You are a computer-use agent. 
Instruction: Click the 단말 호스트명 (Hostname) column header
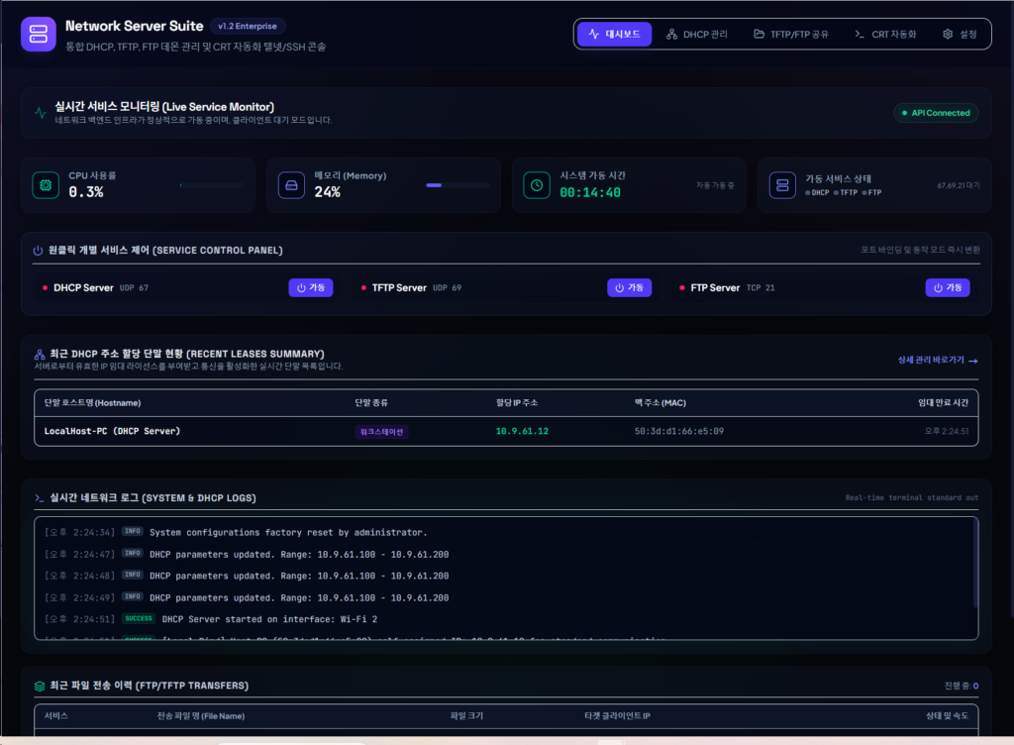(x=92, y=403)
